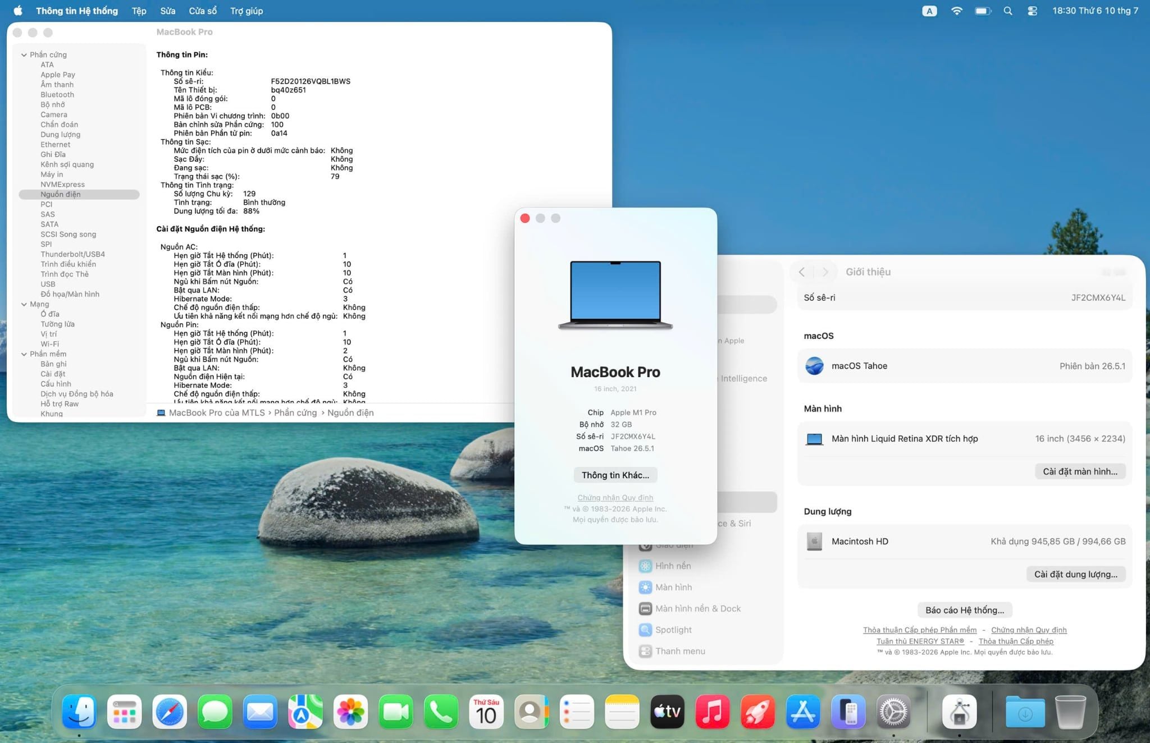The height and width of the screenshot is (743, 1150).
Task: Select NVMExpress in the hardware list
Action: pyautogui.click(x=62, y=185)
